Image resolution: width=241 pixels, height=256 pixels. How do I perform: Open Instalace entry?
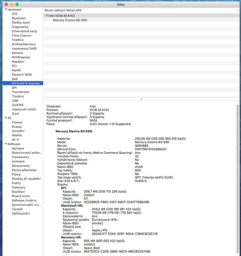click(18, 161)
